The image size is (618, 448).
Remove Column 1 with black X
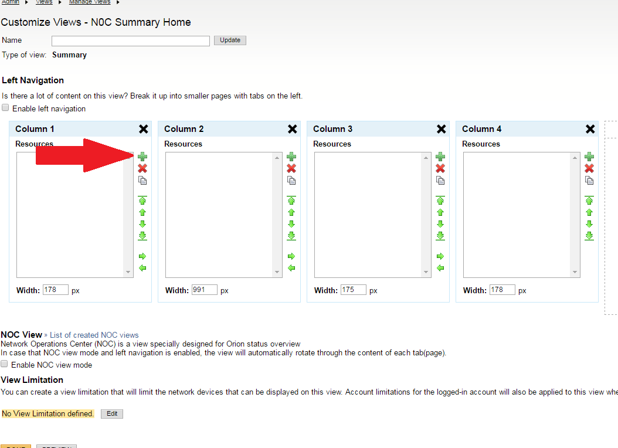click(144, 129)
